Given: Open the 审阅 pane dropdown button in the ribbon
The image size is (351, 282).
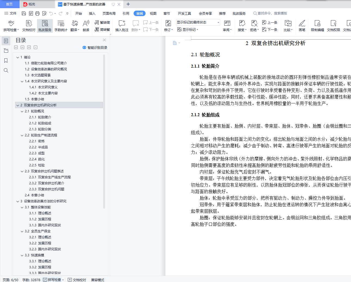Looking at the screenshot, I should tap(227, 26).
